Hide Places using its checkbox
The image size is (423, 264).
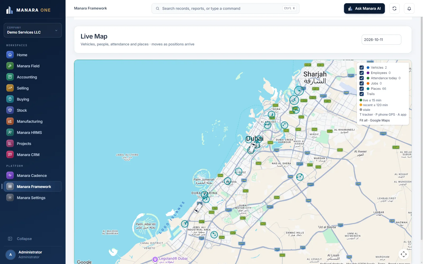(x=362, y=89)
